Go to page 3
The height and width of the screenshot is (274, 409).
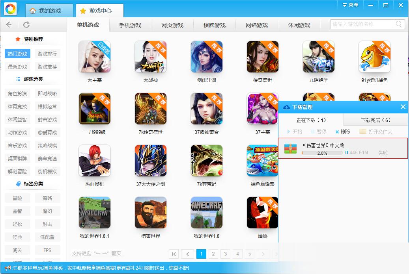225,254
